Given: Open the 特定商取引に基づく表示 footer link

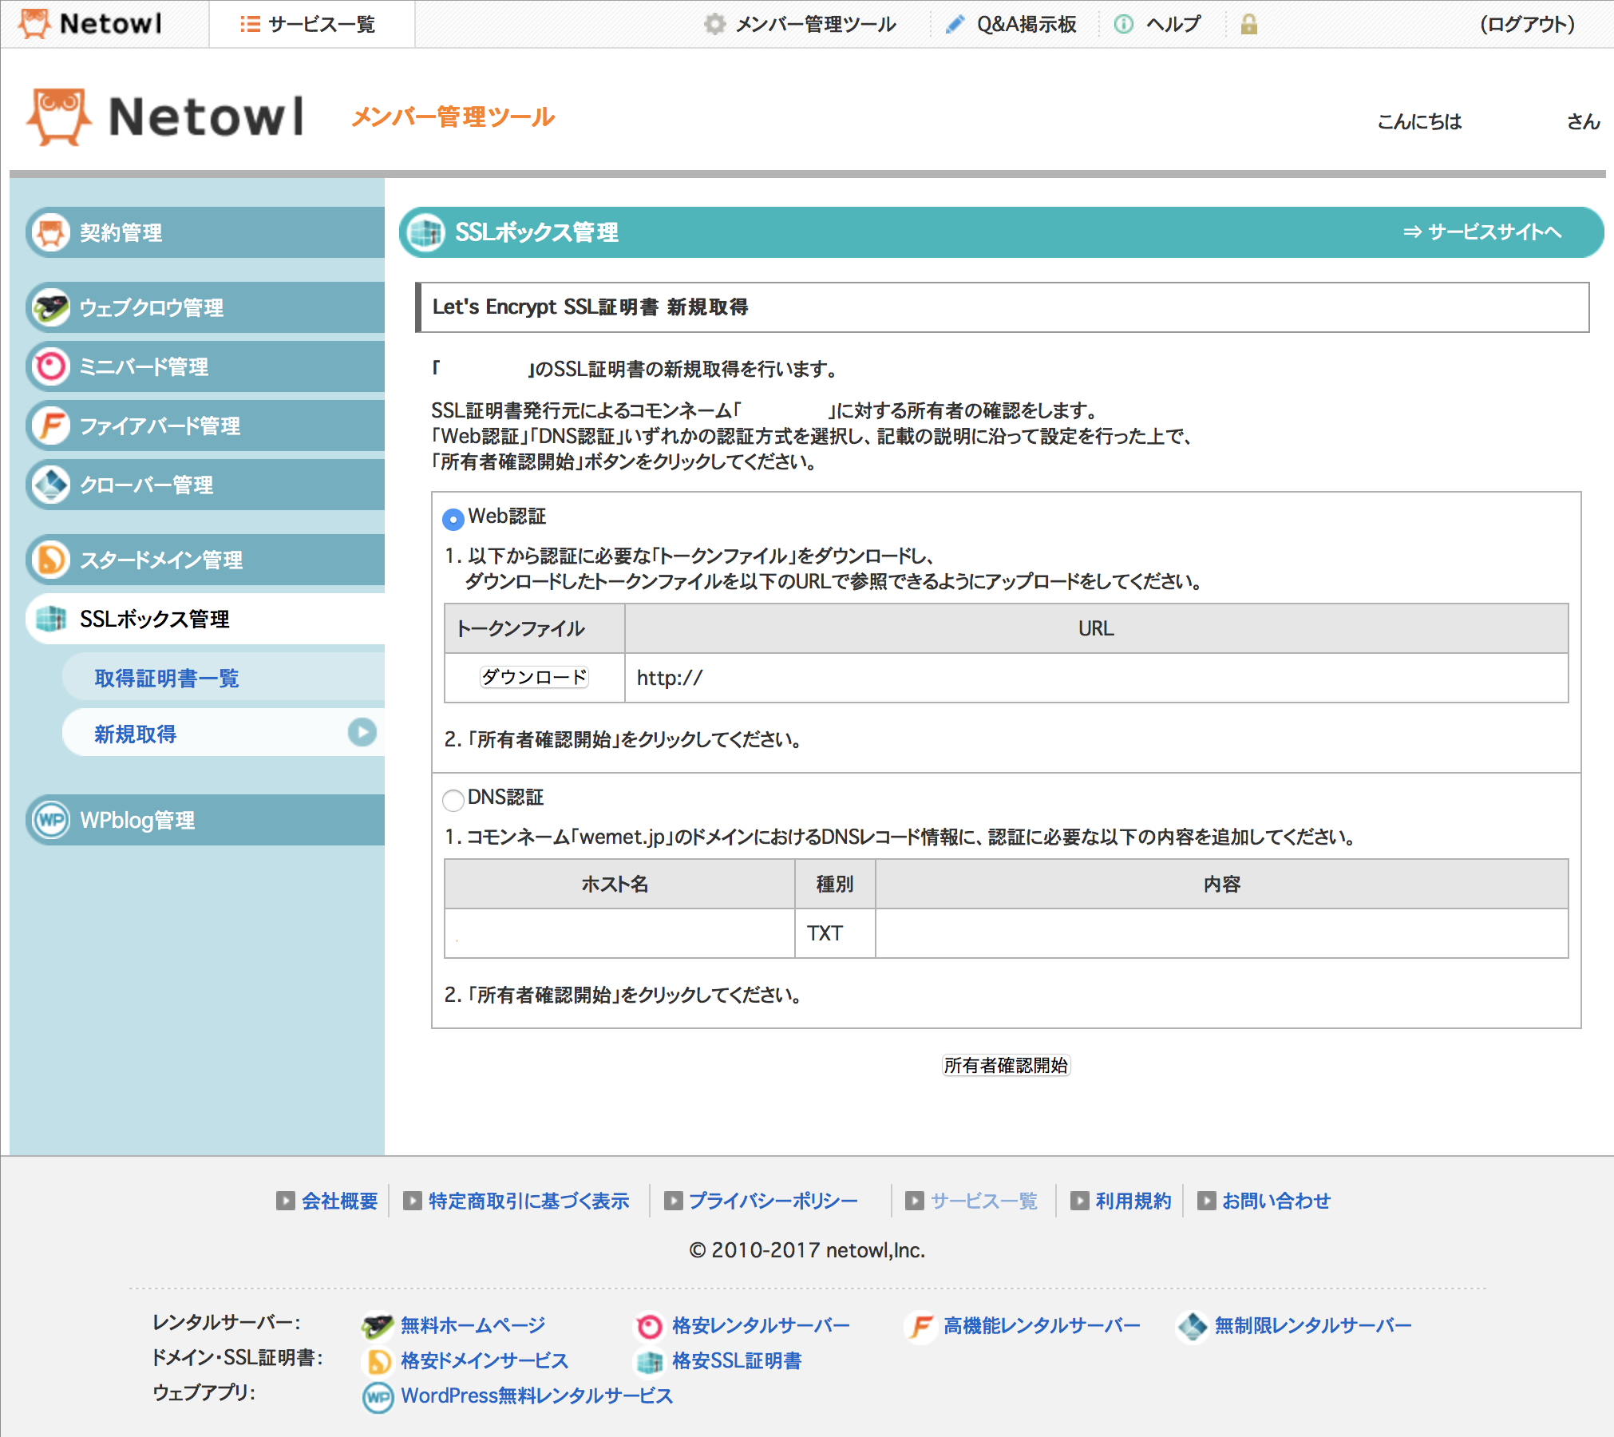Looking at the screenshot, I should [528, 1201].
